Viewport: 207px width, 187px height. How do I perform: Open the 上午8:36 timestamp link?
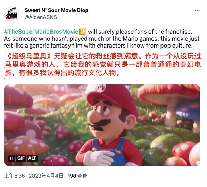pyautogui.click(x=14, y=176)
